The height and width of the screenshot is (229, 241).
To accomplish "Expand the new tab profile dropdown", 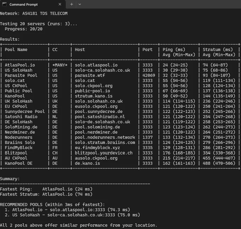I will pos(80,4).
